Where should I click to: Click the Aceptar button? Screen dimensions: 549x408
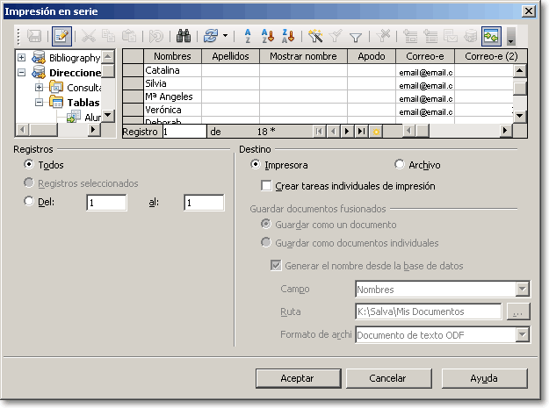coord(299,378)
